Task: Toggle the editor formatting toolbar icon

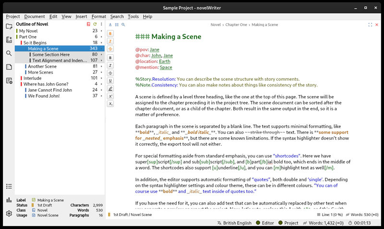Action: point(110,24)
